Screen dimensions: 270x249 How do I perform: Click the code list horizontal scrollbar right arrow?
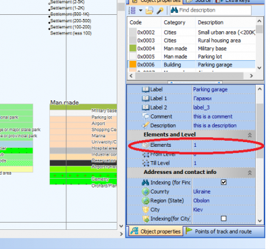pyautogui.click(x=252, y=76)
